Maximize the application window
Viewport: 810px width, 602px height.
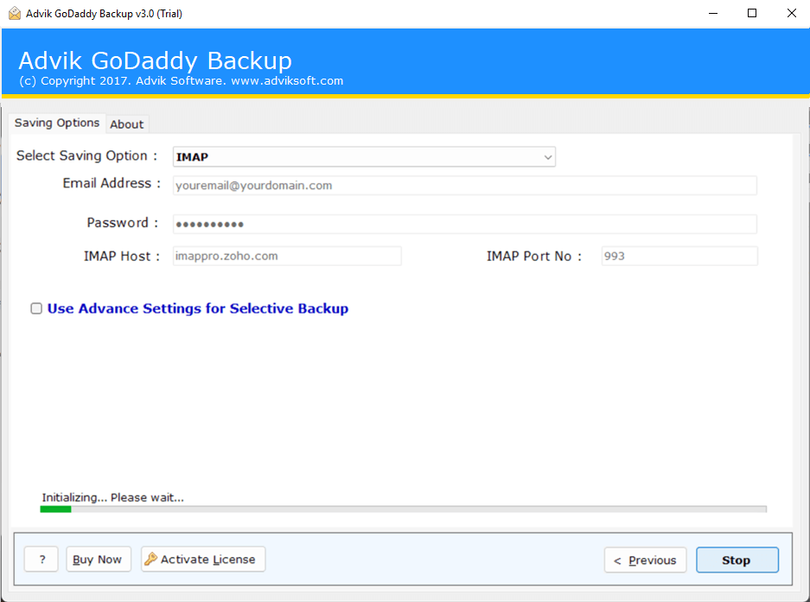(752, 14)
